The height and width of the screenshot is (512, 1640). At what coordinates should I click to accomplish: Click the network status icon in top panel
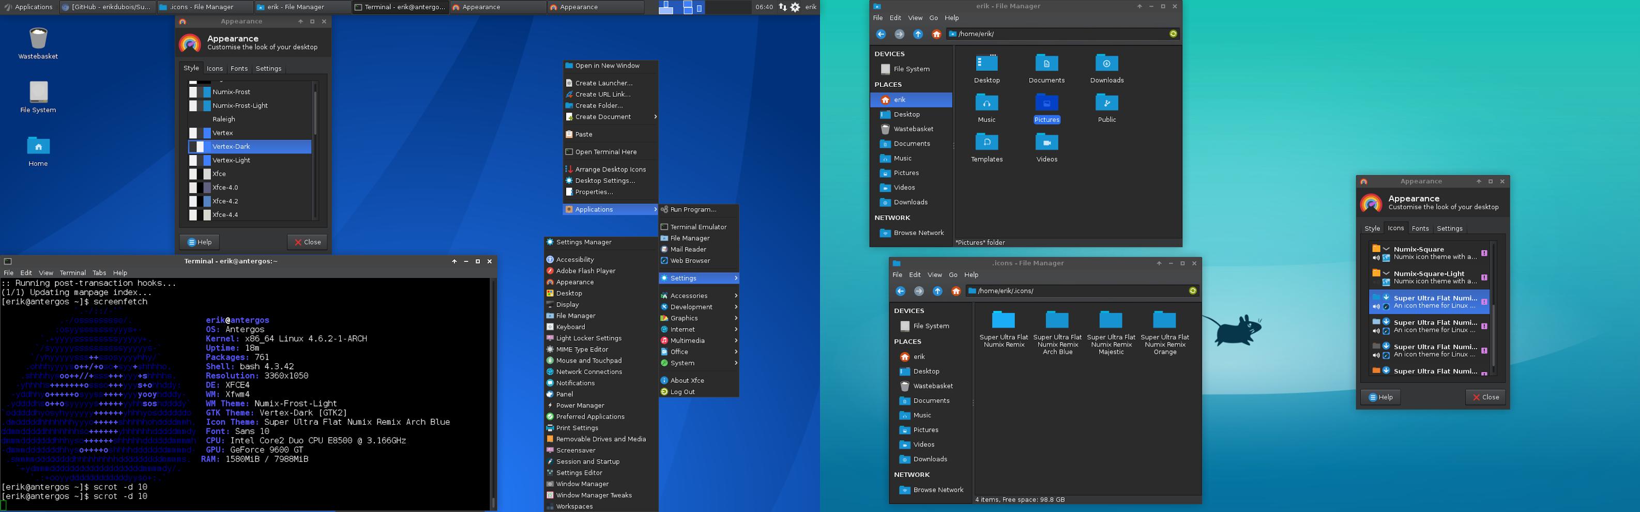tap(782, 7)
